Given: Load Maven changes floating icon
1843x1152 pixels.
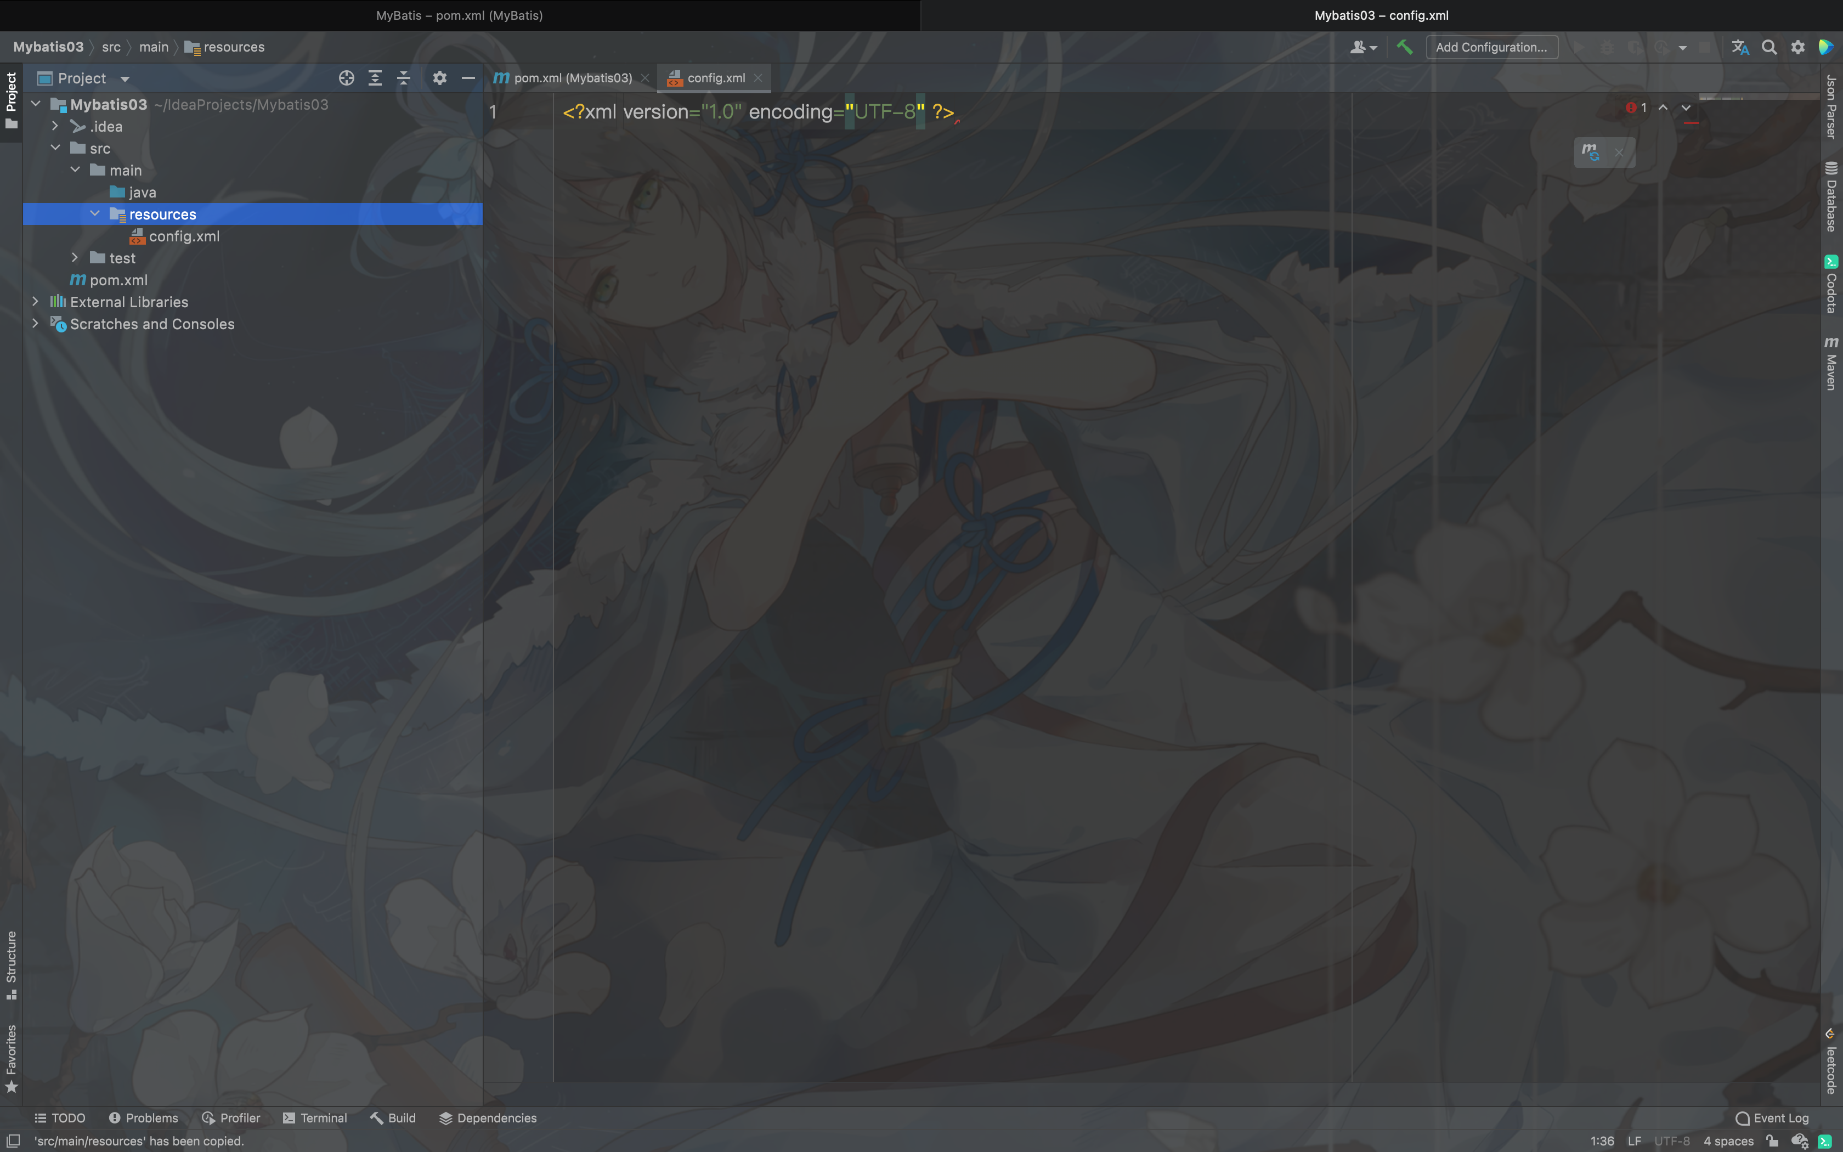Looking at the screenshot, I should click(x=1590, y=151).
